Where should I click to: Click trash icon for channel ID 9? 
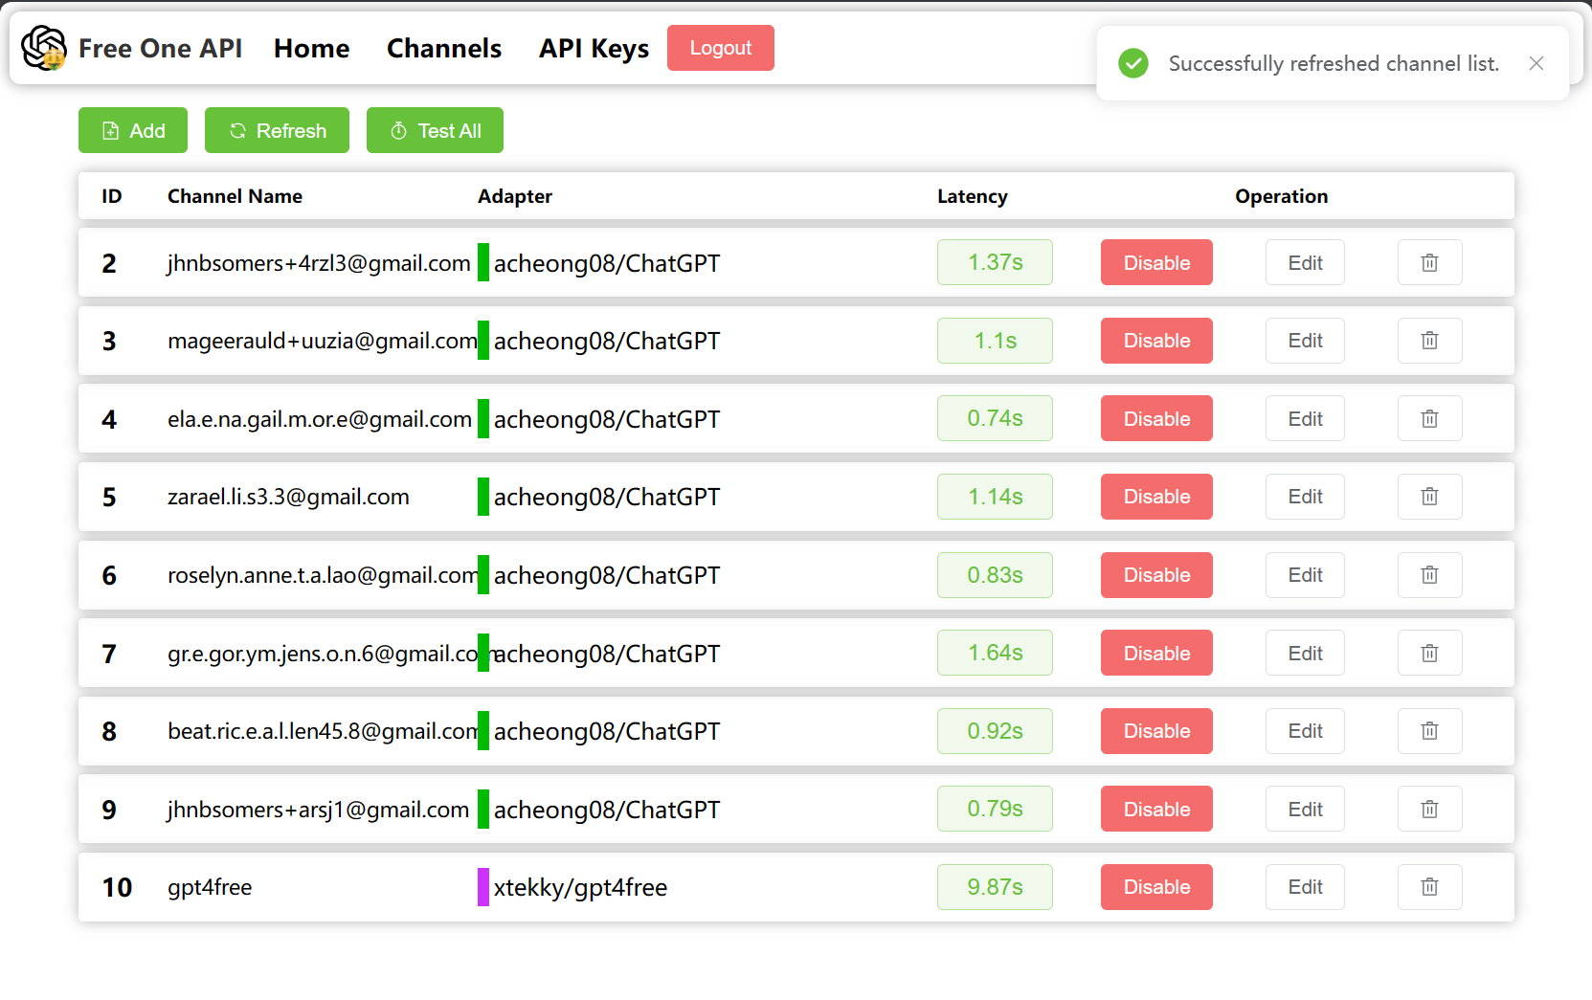point(1429,810)
